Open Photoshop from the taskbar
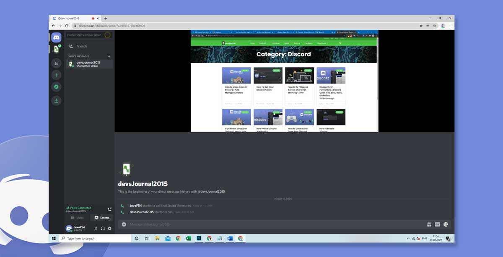The image size is (503, 257). 199,238
